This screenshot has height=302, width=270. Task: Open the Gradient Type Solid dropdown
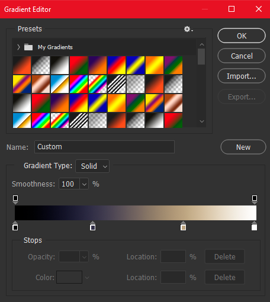[92, 166]
